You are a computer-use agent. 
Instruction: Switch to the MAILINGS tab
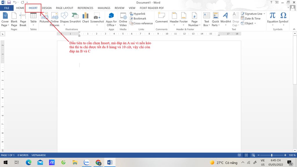104,8
